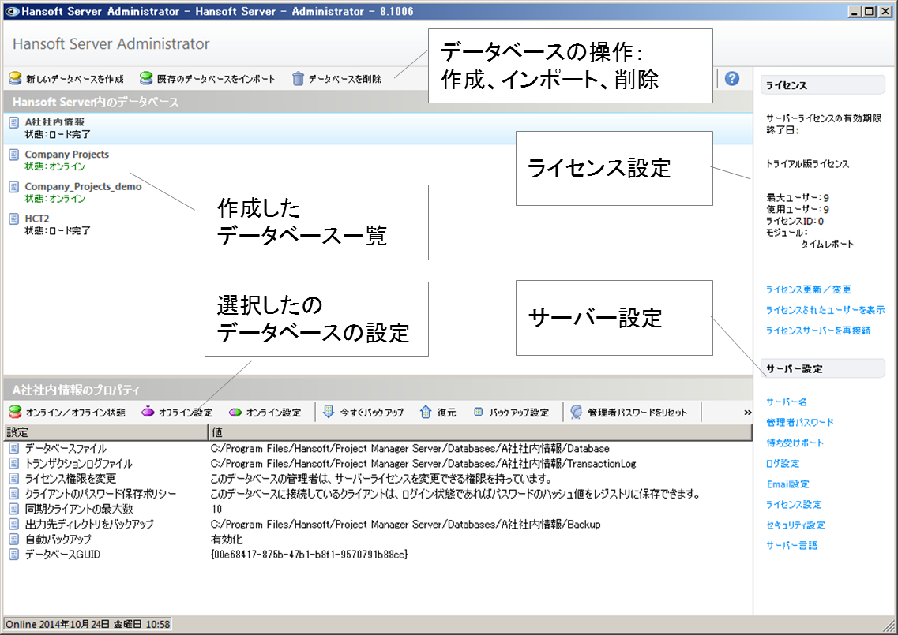898x635 pixels.
Task: Open the ライセンスされたユーザーを表示 link
Action: 825,310
